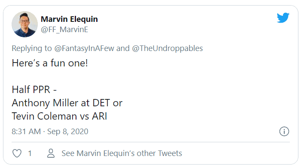Screen dimensions: 301x168
Task: Click the Sep 8, 2020 date
Action: tap(68, 132)
